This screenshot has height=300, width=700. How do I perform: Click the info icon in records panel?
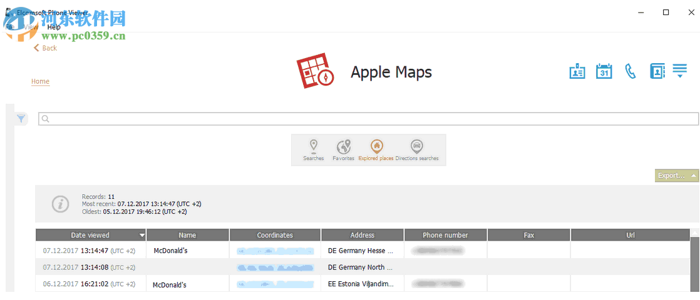click(60, 204)
